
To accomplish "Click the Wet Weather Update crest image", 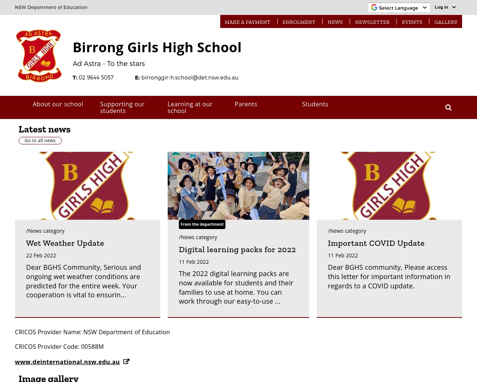I will [x=88, y=185].
